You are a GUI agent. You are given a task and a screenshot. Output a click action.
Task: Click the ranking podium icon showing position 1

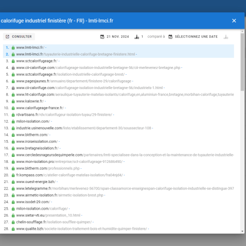point(137,37)
